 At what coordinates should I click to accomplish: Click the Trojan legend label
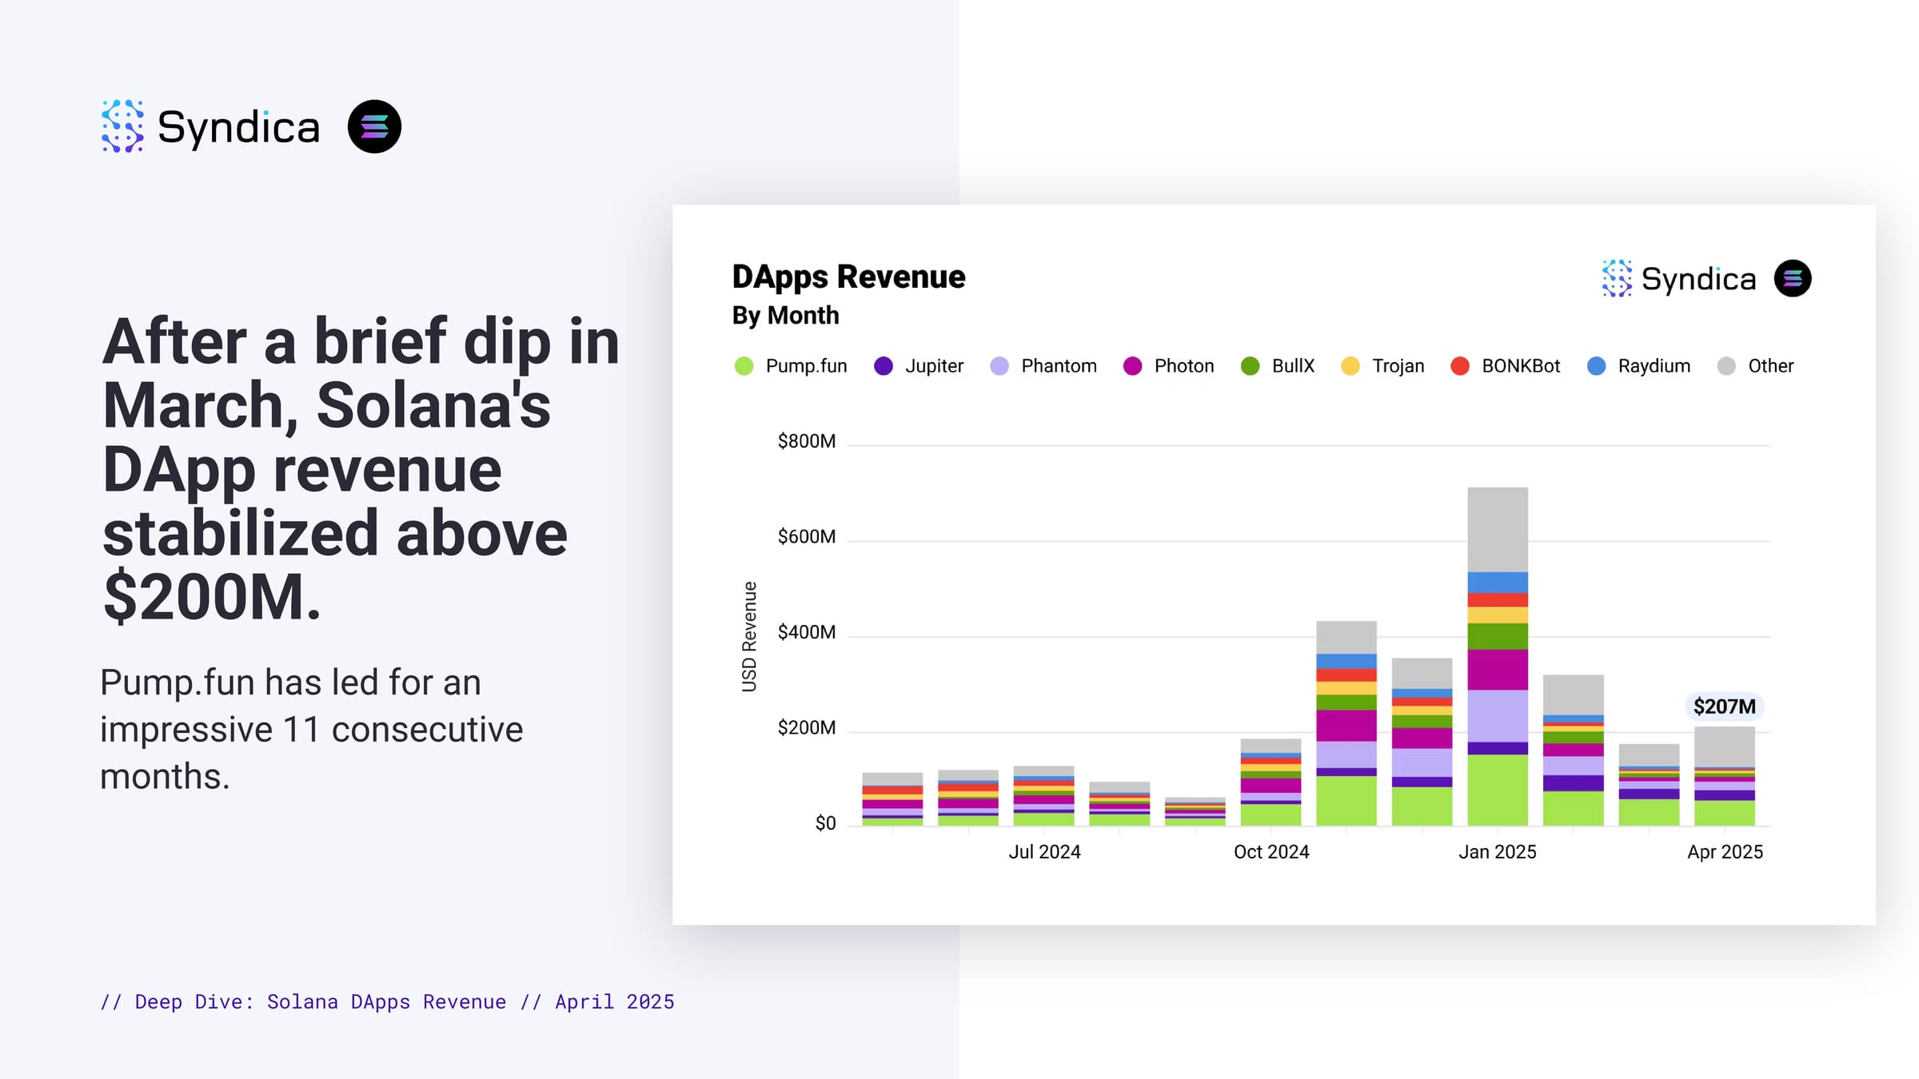pyautogui.click(x=1398, y=366)
